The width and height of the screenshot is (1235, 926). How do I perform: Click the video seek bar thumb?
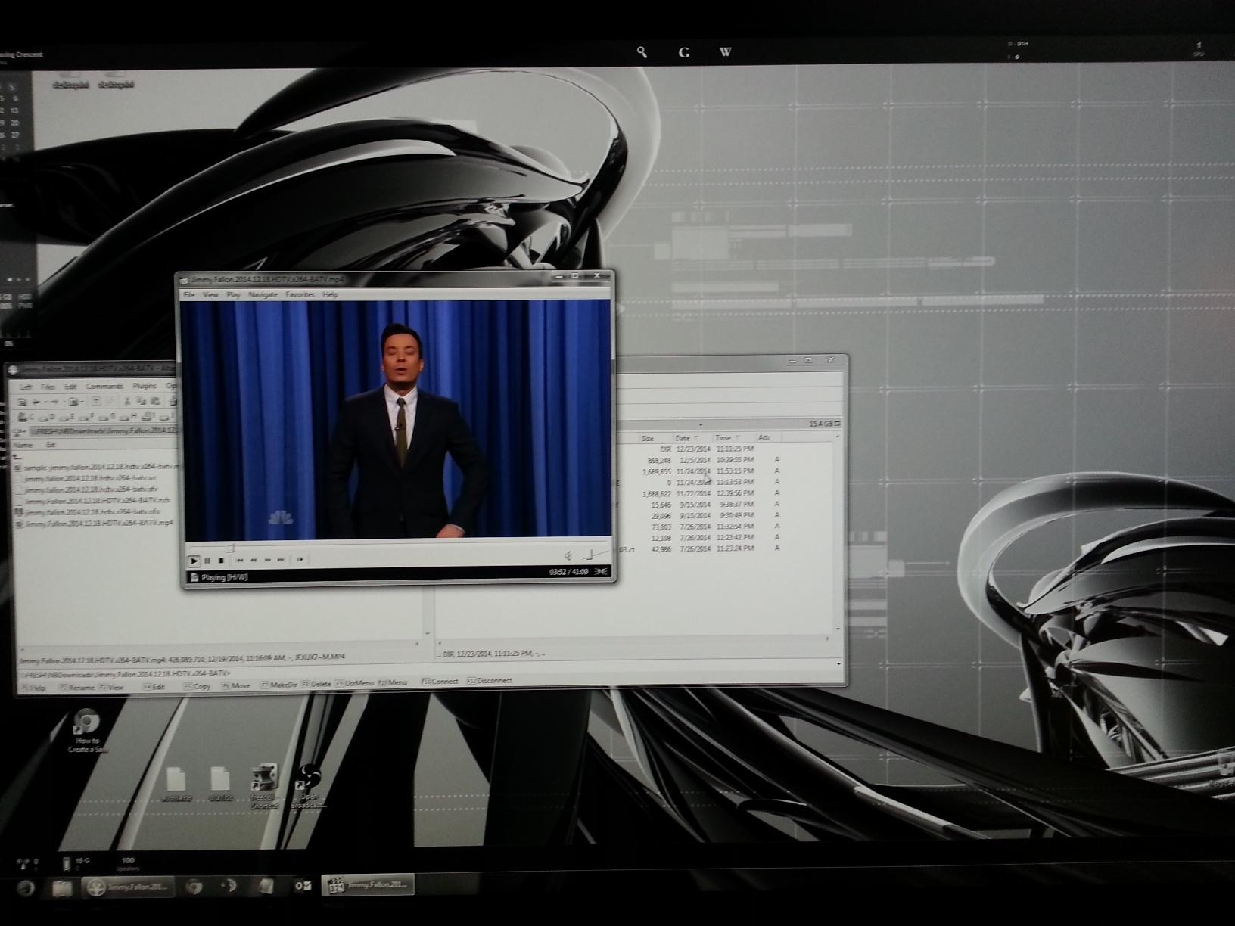pyautogui.click(x=231, y=548)
